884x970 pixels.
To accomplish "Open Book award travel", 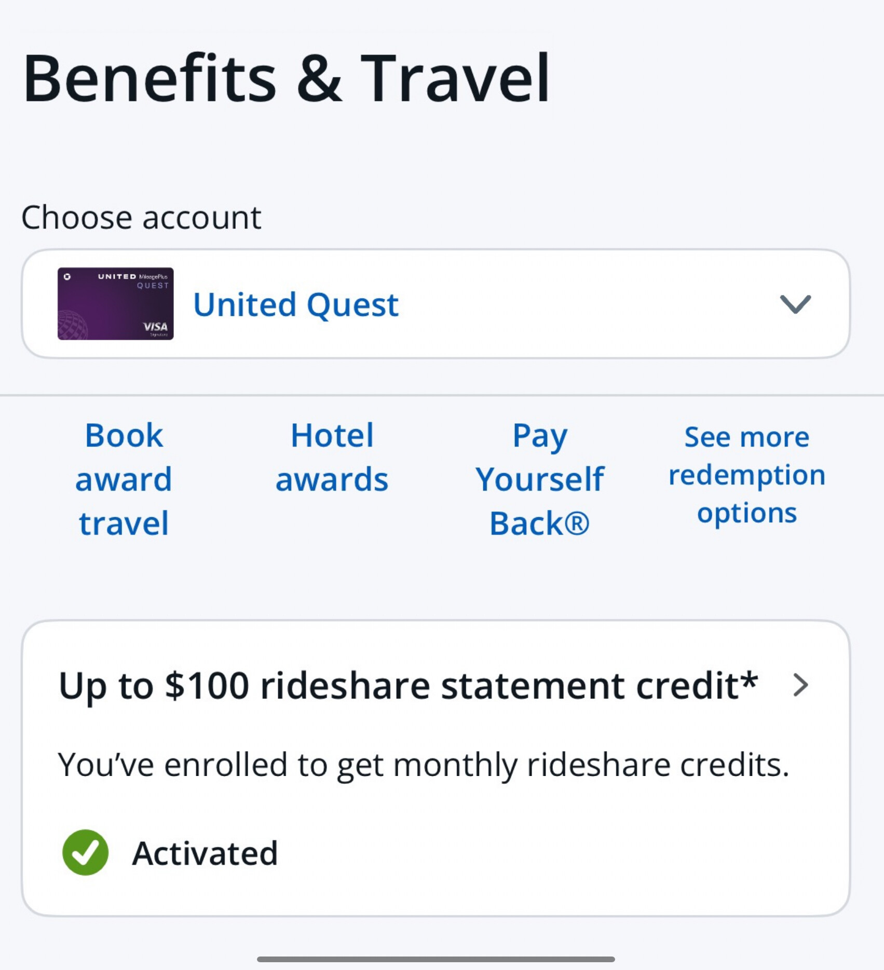I will click(x=124, y=479).
